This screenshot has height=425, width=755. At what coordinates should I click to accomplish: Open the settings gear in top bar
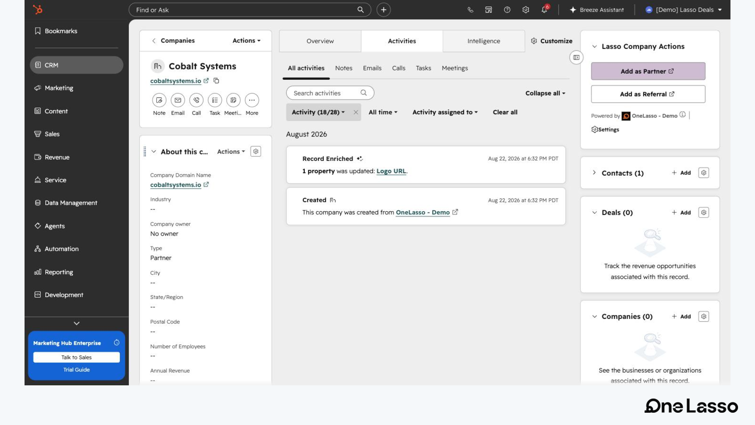[x=526, y=10]
